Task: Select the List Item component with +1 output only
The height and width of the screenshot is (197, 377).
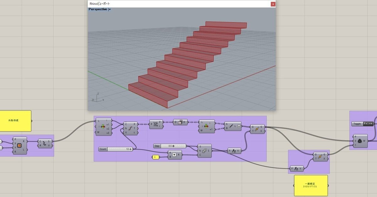Action: [x=207, y=126]
